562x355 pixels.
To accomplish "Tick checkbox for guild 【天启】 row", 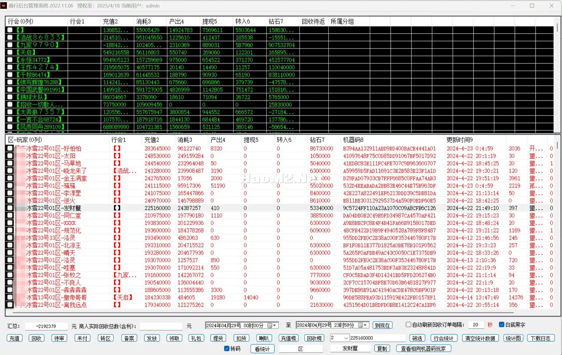I will 10,52.
